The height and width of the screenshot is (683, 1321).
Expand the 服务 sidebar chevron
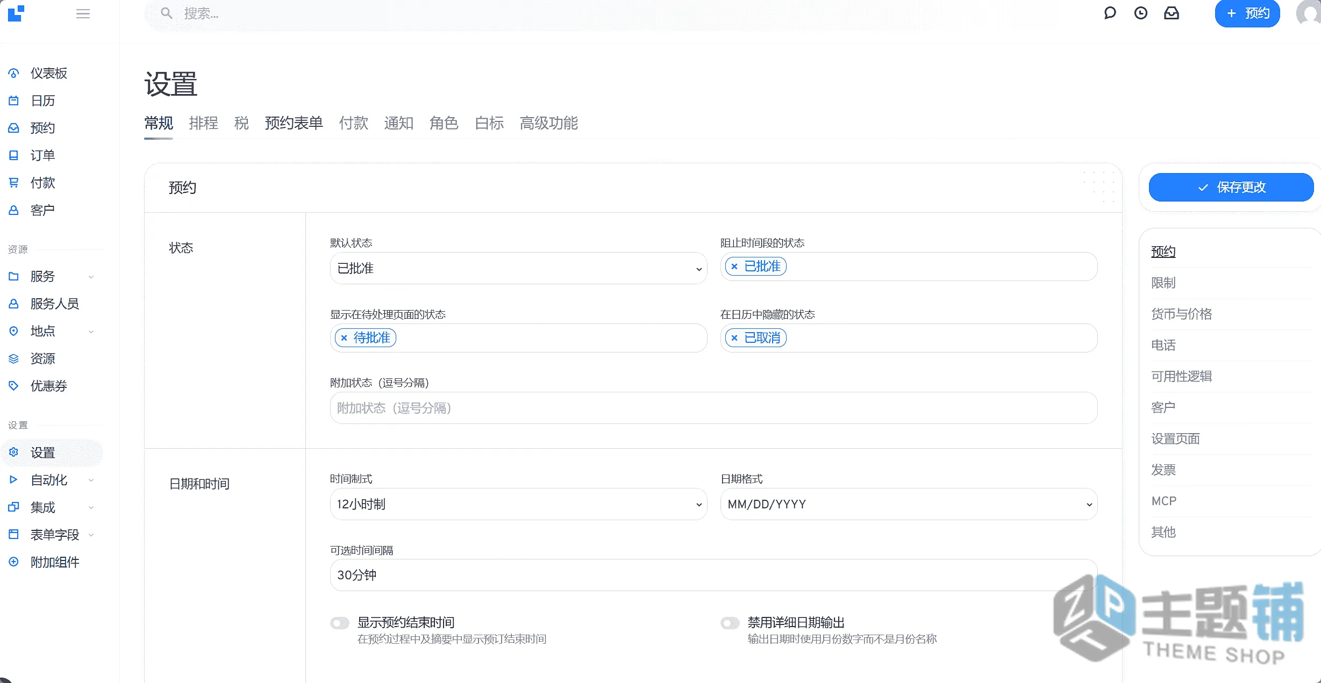91,277
